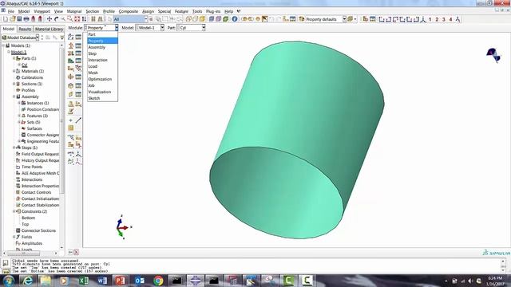Viewport: 511px width, 287px height.
Task: Choose Sketch from the Module list
Action: pyautogui.click(x=102, y=98)
